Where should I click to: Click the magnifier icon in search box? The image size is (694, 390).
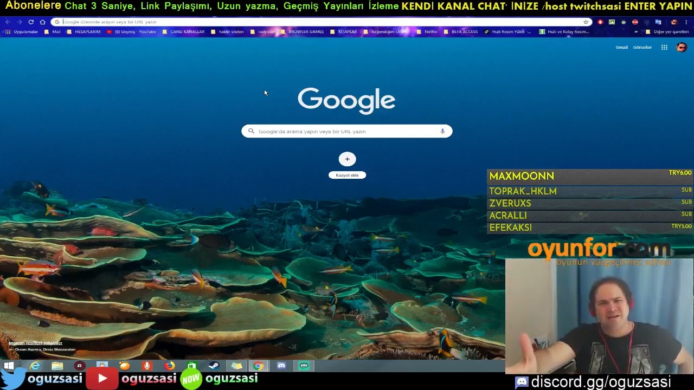point(251,131)
